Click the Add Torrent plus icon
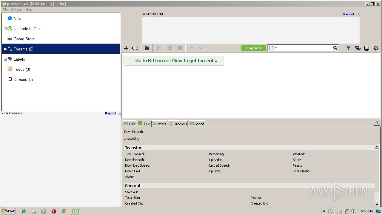The image size is (382, 215). (x=126, y=48)
